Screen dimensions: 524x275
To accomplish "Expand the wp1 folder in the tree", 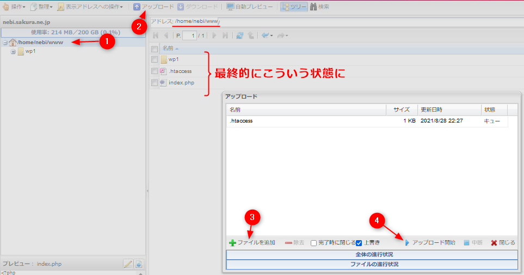I will (x=13, y=52).
